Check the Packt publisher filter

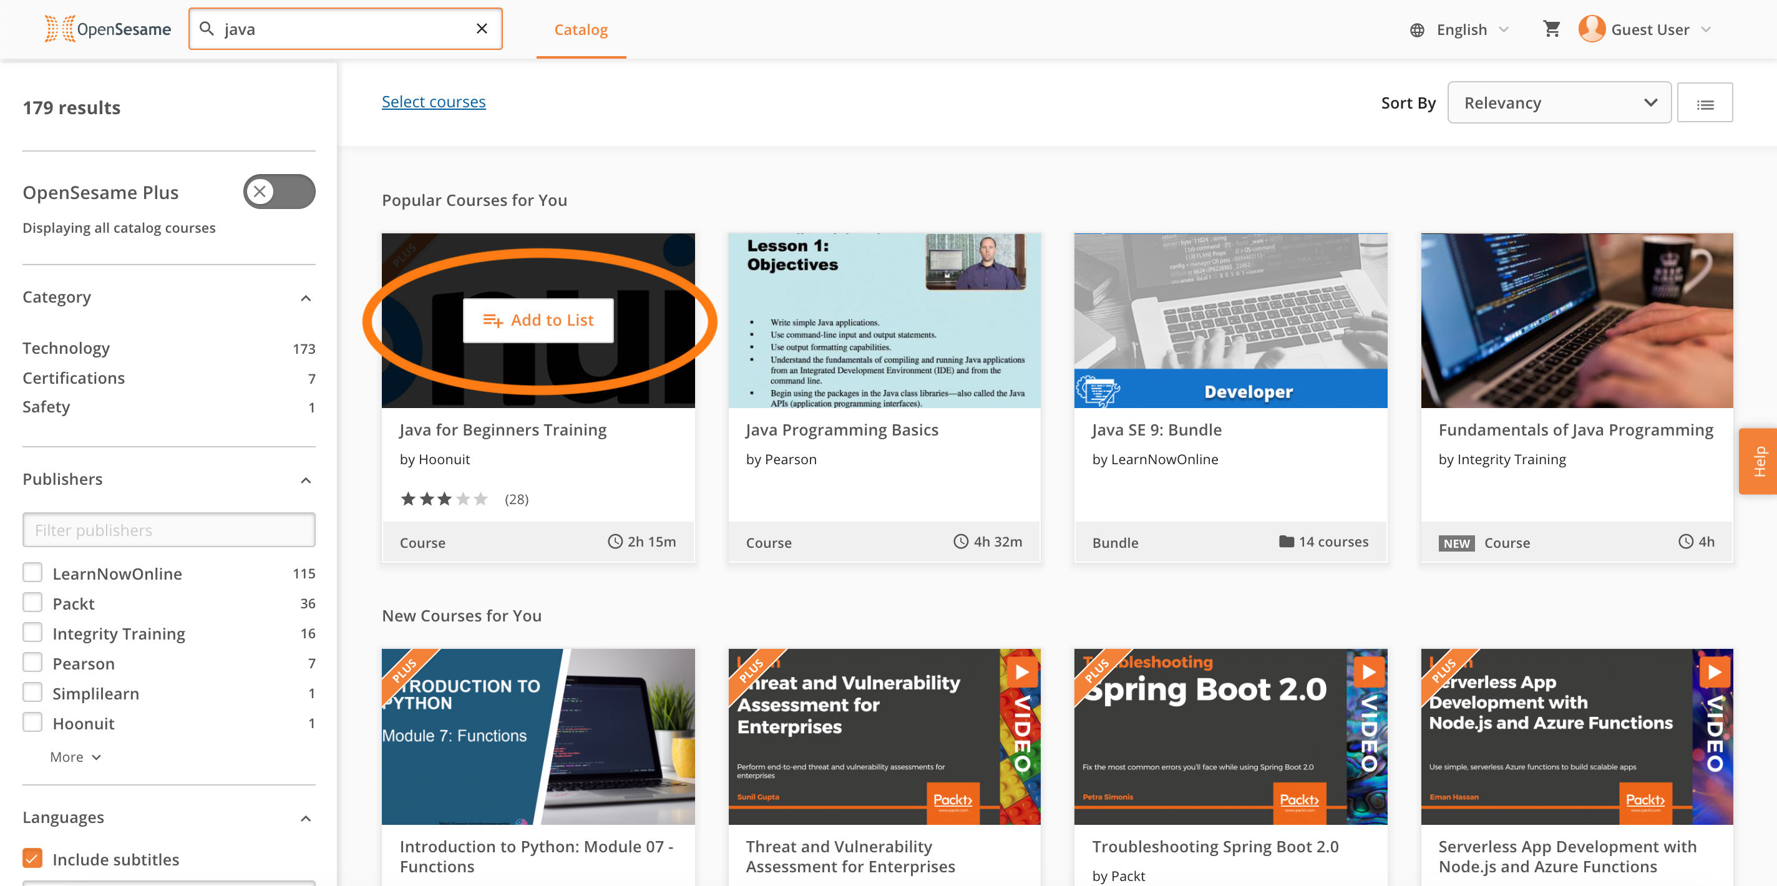click(x=32, y=602)
